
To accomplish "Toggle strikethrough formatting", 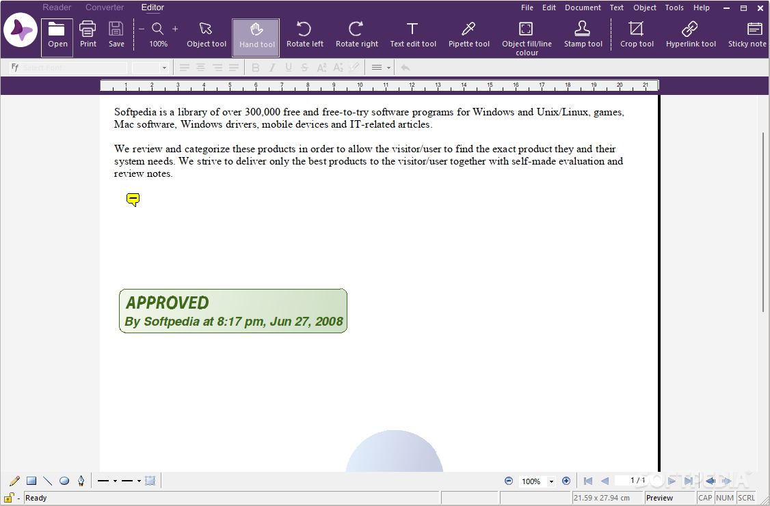I will (304, 68).
